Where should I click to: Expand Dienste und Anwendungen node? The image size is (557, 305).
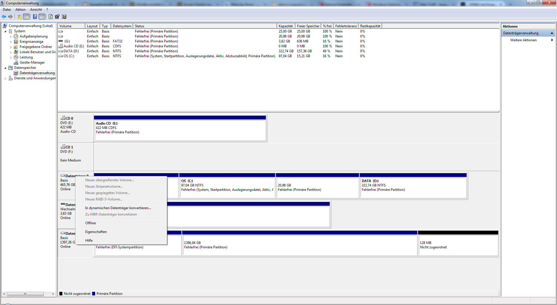click(x=6, y=78)
